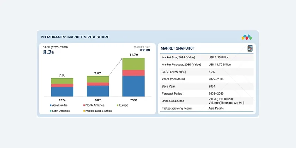Image resolution: width=296 pixels, height=148 pixels.
Task: Click the Base Year value 2024
Action: (212, 87)
